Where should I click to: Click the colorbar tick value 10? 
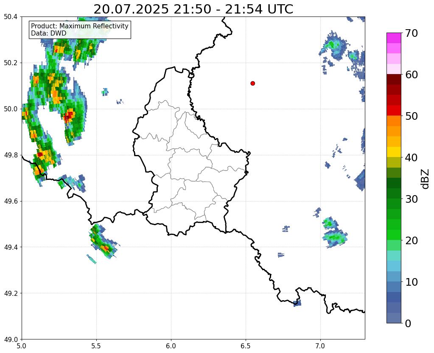(412, 282)
